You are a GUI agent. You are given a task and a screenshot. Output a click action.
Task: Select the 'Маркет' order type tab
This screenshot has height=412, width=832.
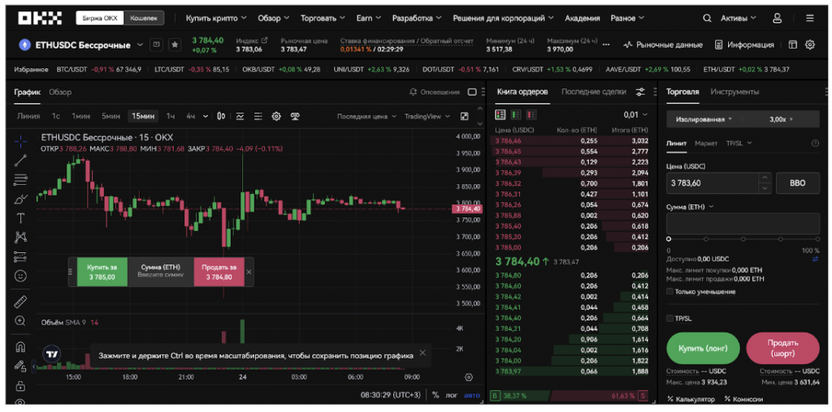coord(706,144)
